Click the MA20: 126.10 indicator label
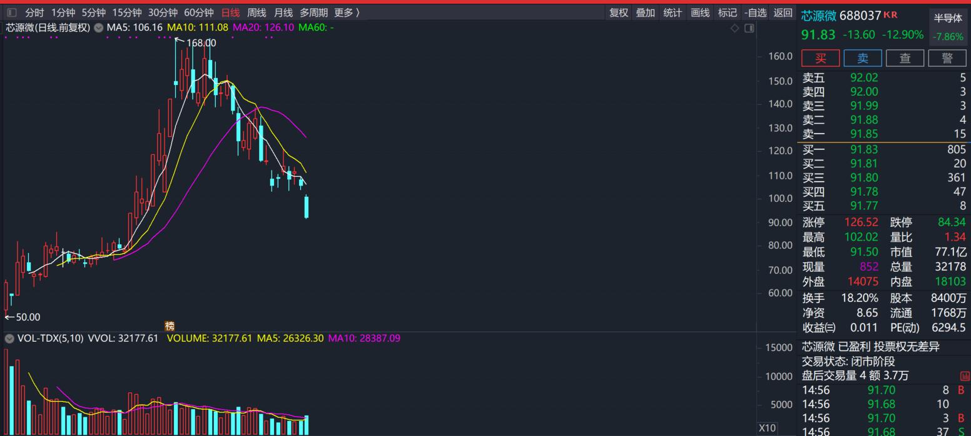Image resolution: width=971 pixels, height=436 pixels. tap(263, 27)
